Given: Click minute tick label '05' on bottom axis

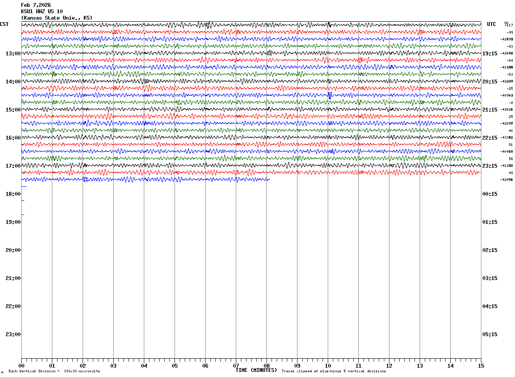Looking at the screenshot, I should (x=175, y=366).
